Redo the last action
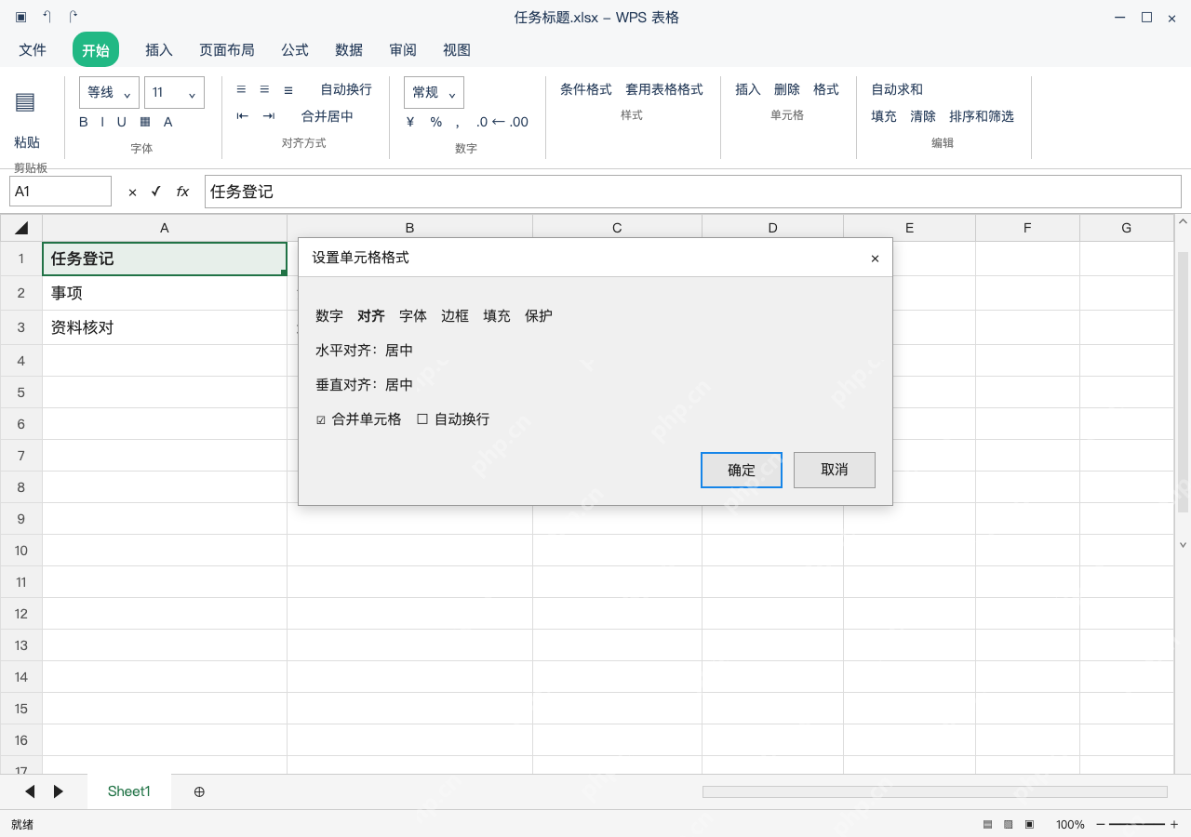The width and height of the screenshot is (1191, 837). pyautogui.click(x=74, y=18)
